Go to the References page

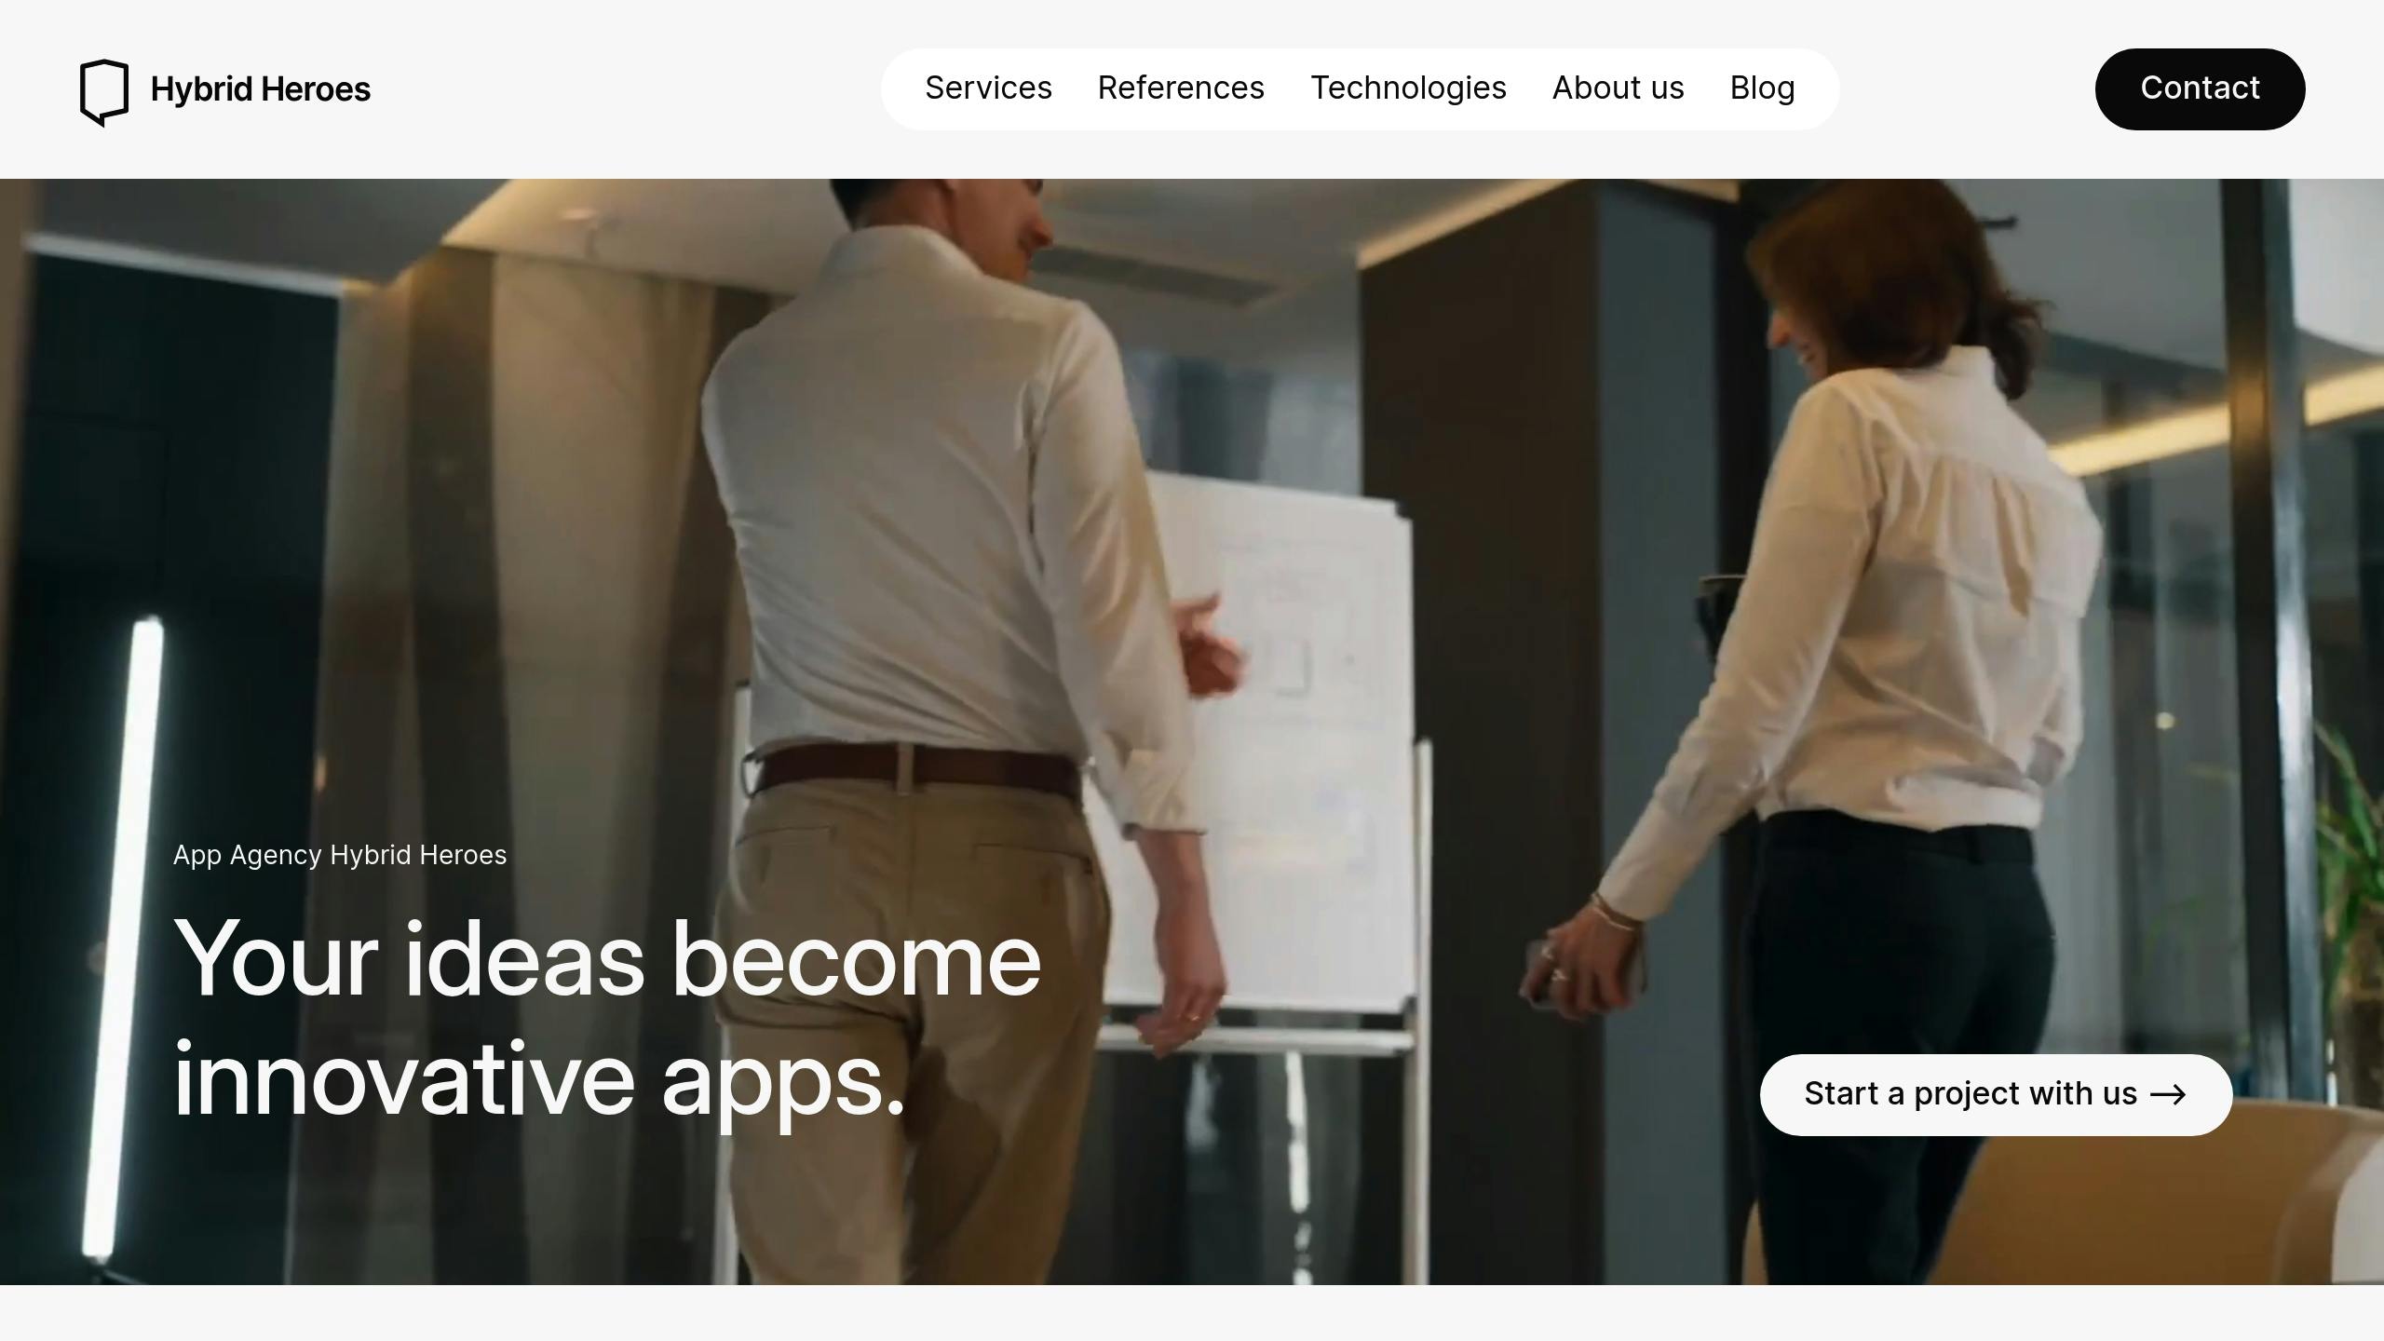(x=1181, y=88)
